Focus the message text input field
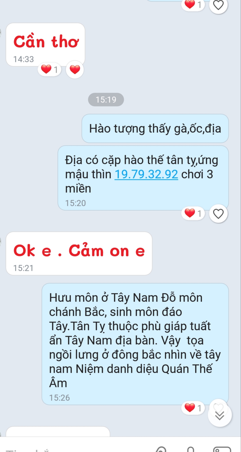 point(75,447)
